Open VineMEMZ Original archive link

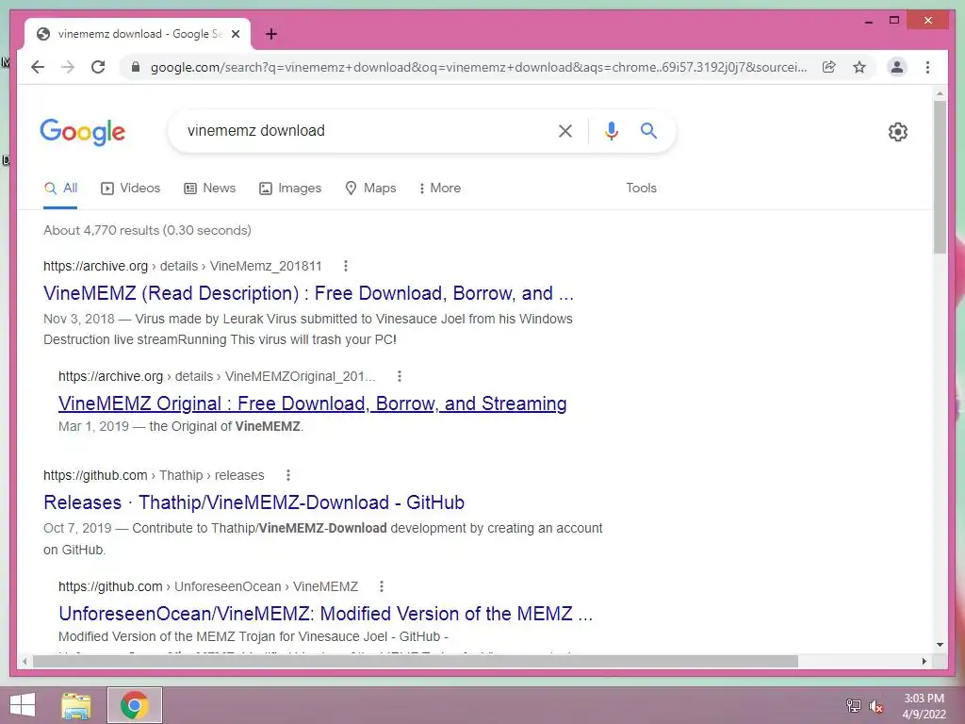pyautogui.click(x=313, y=403)
